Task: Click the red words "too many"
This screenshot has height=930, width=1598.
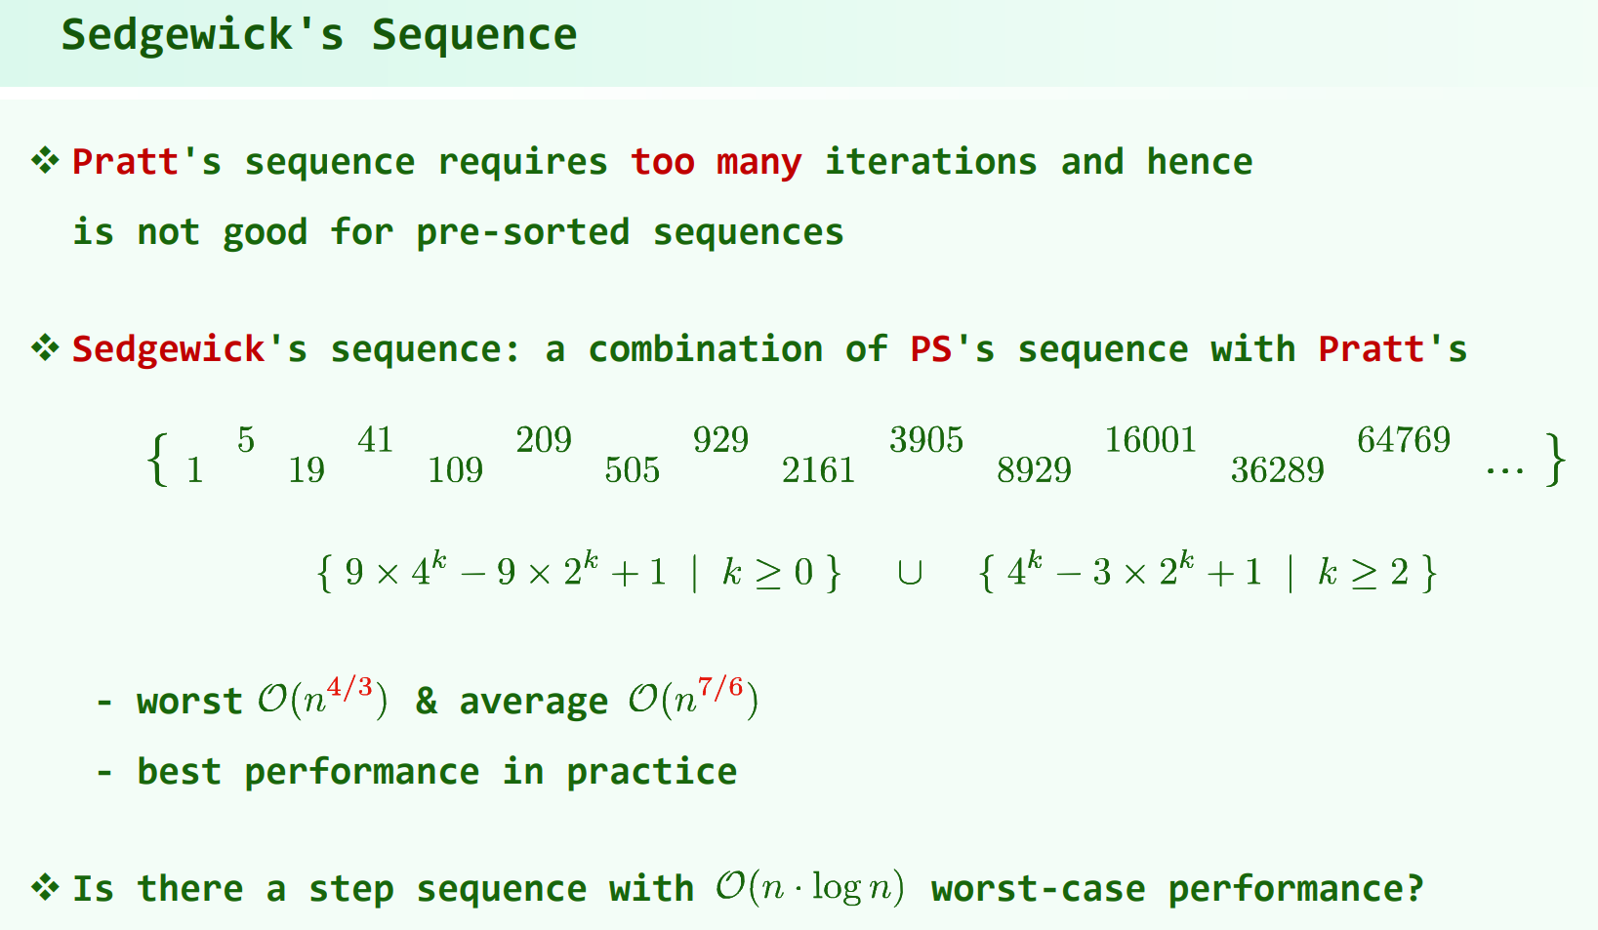Action: [x=716, y=162]
